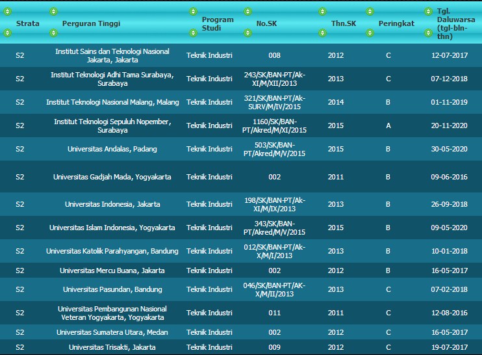Click expiry date 20-11-2020
Viewport: 482px width, 355px height.
tap(449, 125)
